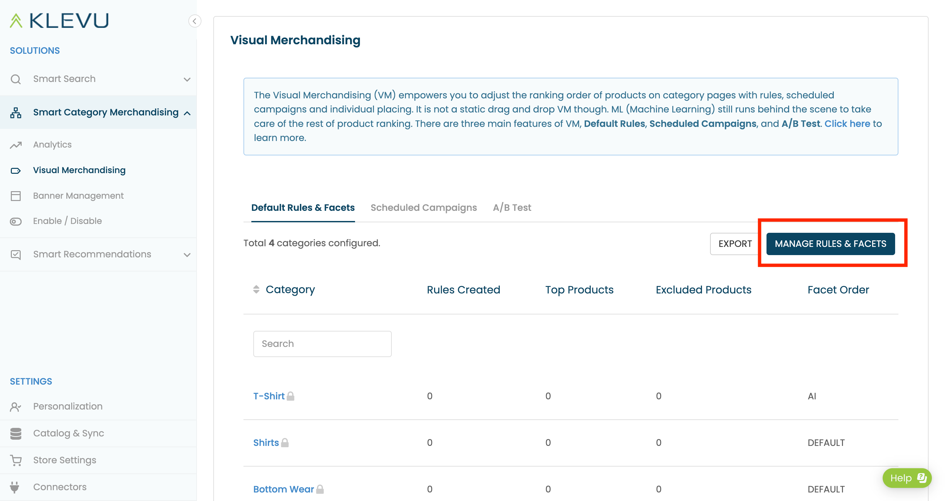Click the Klevu logo
The width and height of the screenshot is (945, 501).
click(x=59, y=21)
